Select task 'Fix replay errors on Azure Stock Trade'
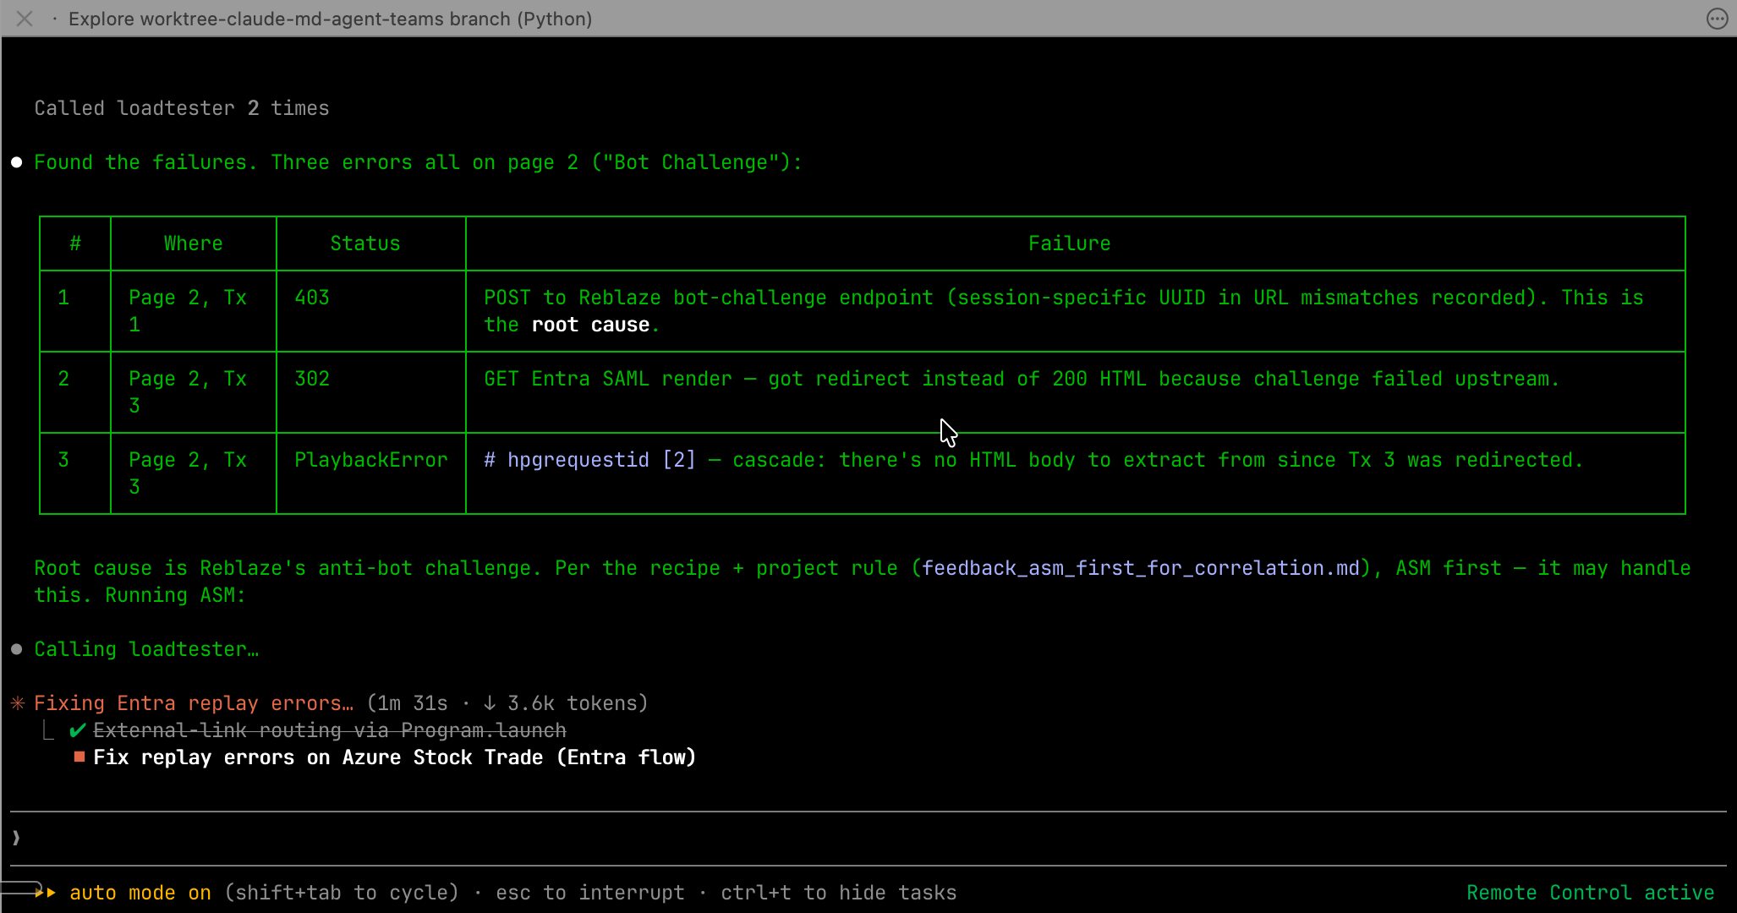The height and width of the screenshot is (913, 1737). pyautogui.click(x=394, y=757)
